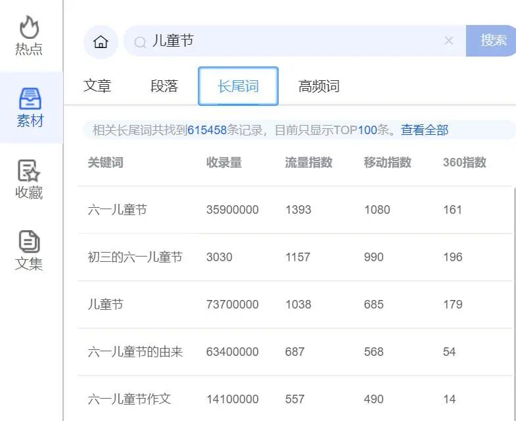Clear the search box with X
Viewport: 516px width, 421px height.
tap(449, 41)
